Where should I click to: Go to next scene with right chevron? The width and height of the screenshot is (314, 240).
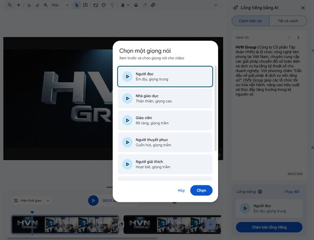coord(298,38)
